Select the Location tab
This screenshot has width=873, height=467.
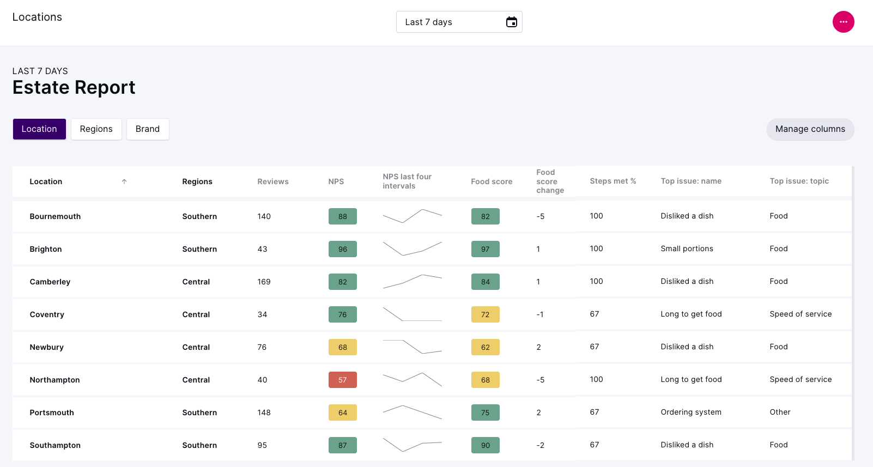(39, 129)
